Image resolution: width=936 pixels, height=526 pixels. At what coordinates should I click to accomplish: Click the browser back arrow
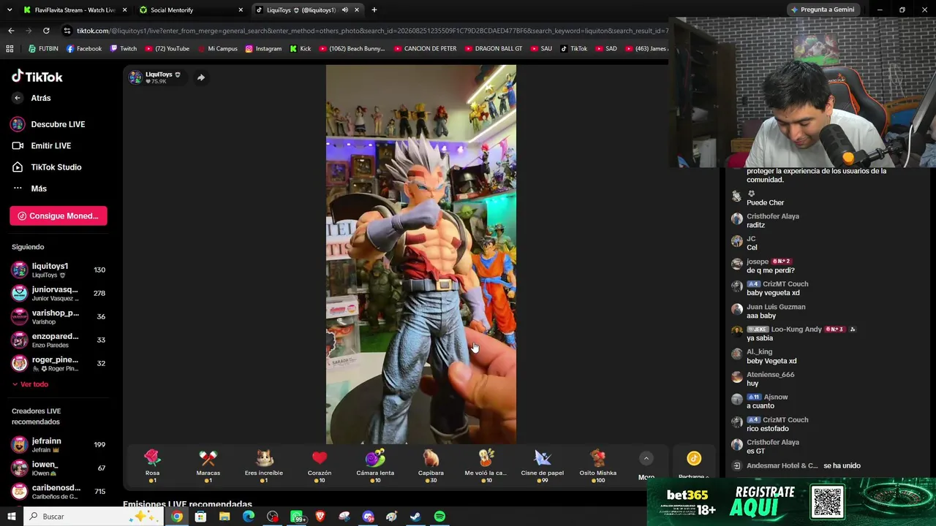[x=11, y=31]
